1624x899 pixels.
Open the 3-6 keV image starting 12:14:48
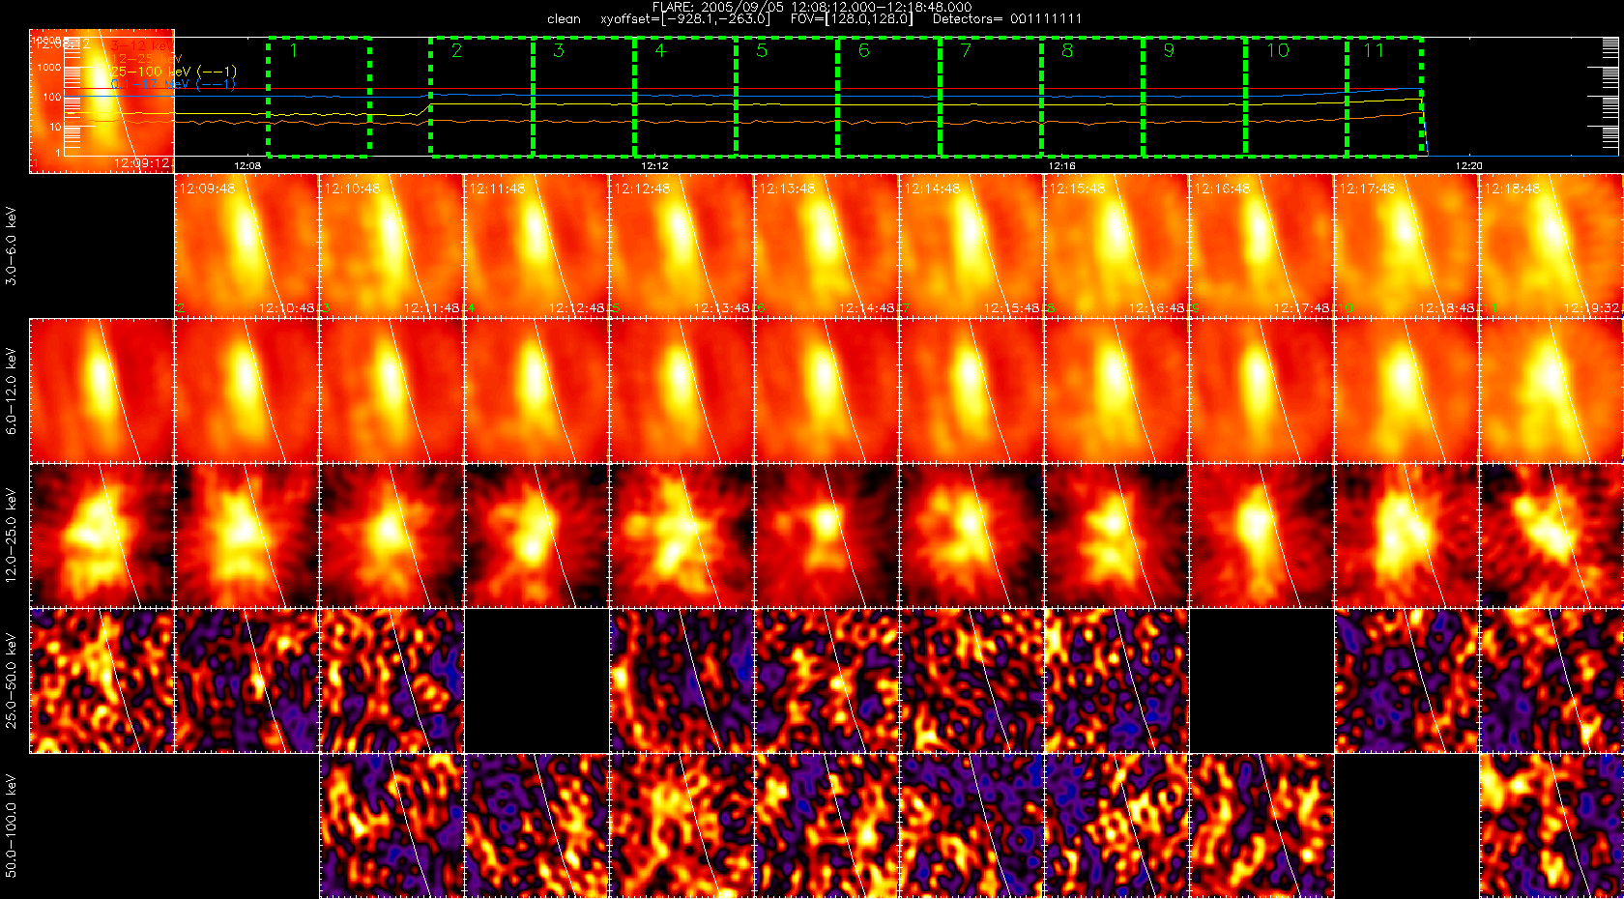click(x=971, y=246)
